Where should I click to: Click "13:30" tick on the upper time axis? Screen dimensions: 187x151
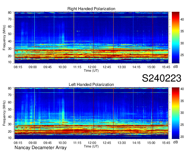point(122,67)
